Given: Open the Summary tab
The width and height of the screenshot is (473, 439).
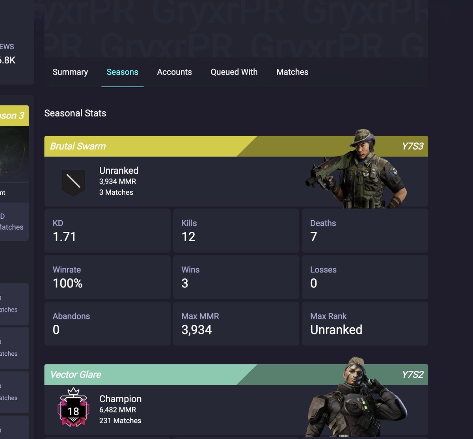Looking at the screenshot, I should 70,72.
